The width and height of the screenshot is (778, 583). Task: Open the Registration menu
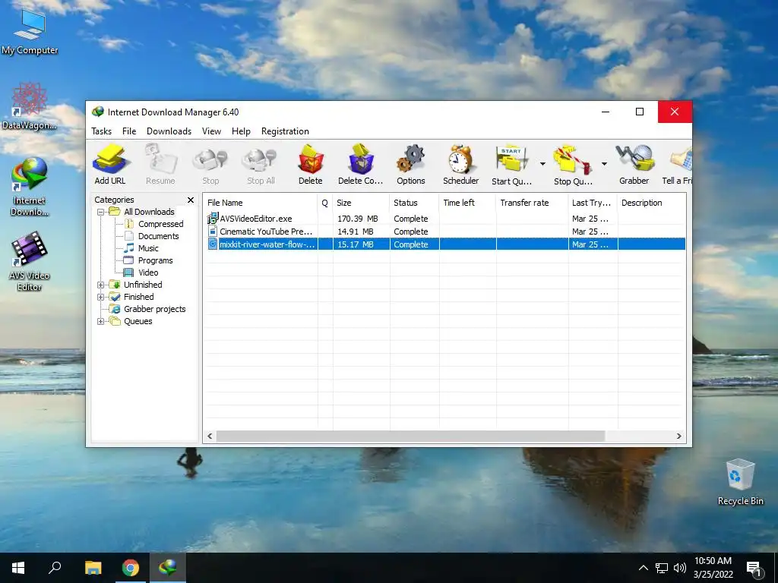pyautogui.click(x=286, y=131)
